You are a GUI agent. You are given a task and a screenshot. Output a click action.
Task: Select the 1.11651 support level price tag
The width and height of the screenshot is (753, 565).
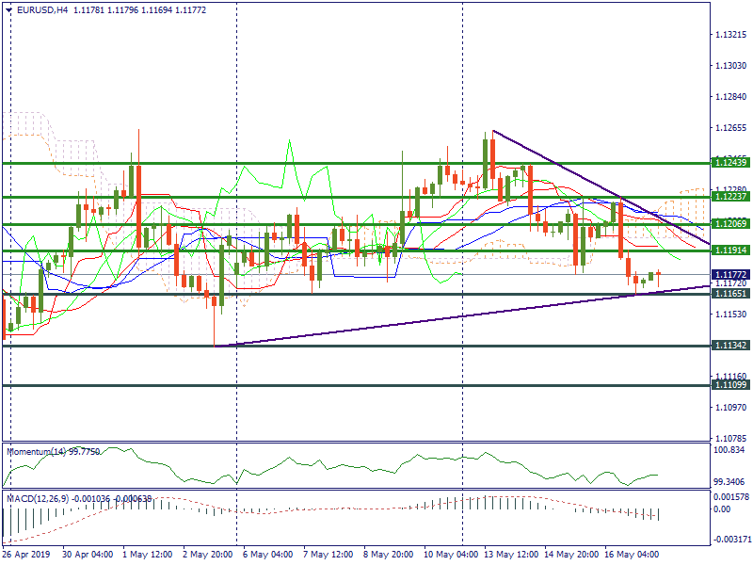pyautogui.click(x=730, y=294)
